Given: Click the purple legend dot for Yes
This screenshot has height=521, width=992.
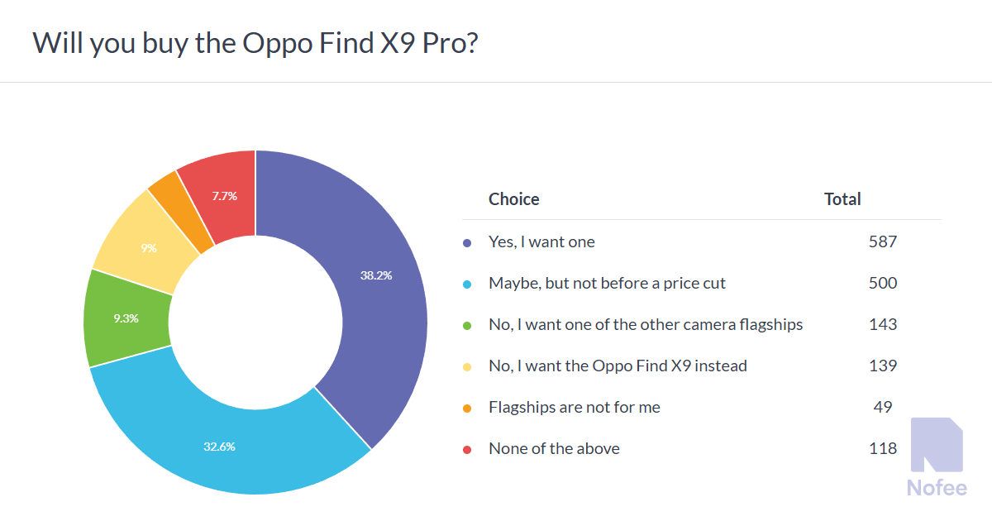Looking at the screenshot, I should point(467,243).
